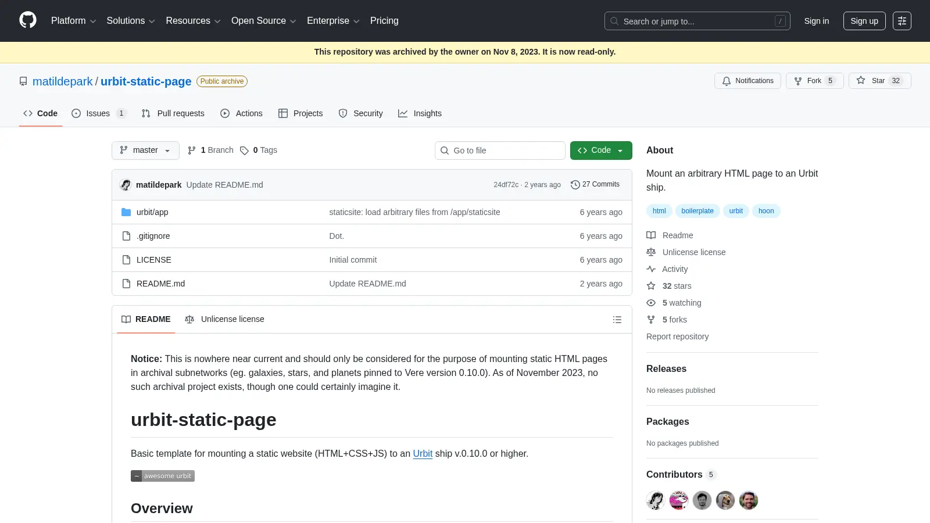
Task: Click Notifications bell button
Action: [x=747, y=81]
